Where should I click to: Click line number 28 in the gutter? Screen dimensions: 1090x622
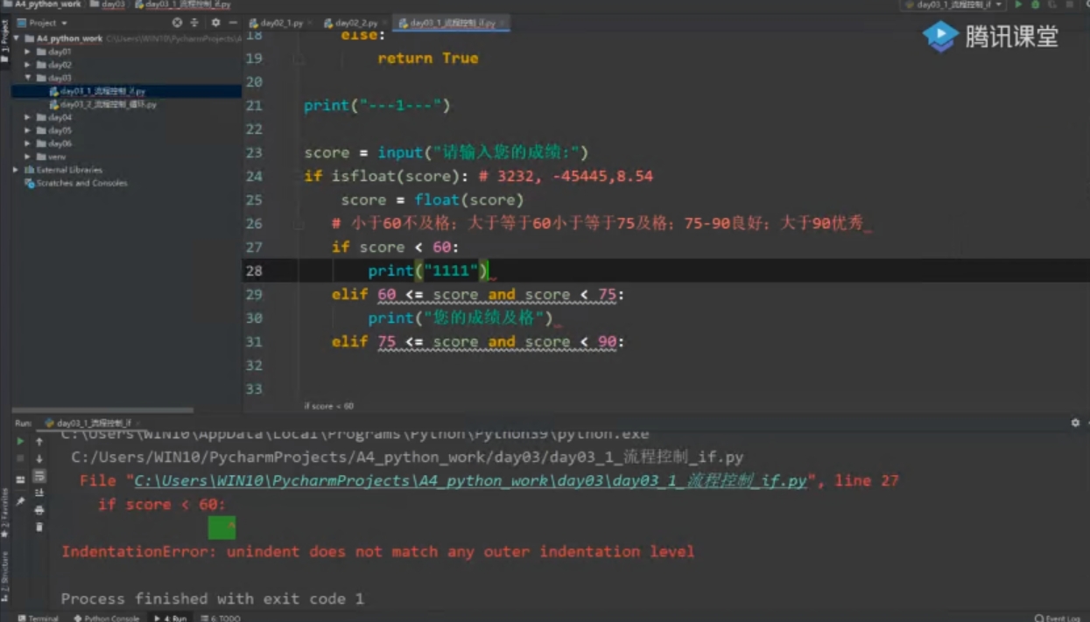pos(254,270)
